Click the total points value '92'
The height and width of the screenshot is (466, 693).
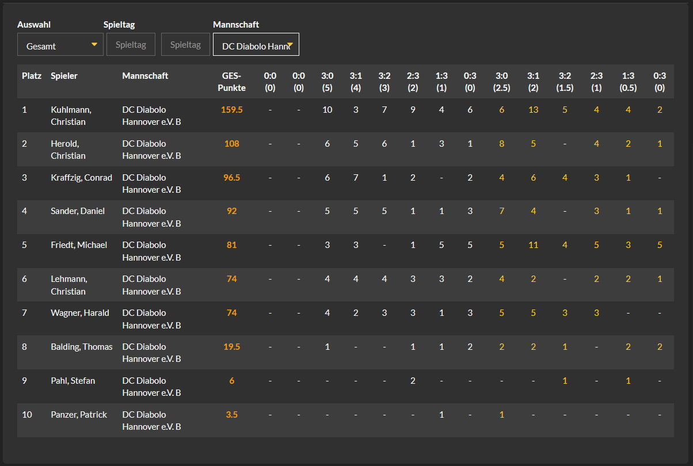pyautogui.click(x=232, y=211)
